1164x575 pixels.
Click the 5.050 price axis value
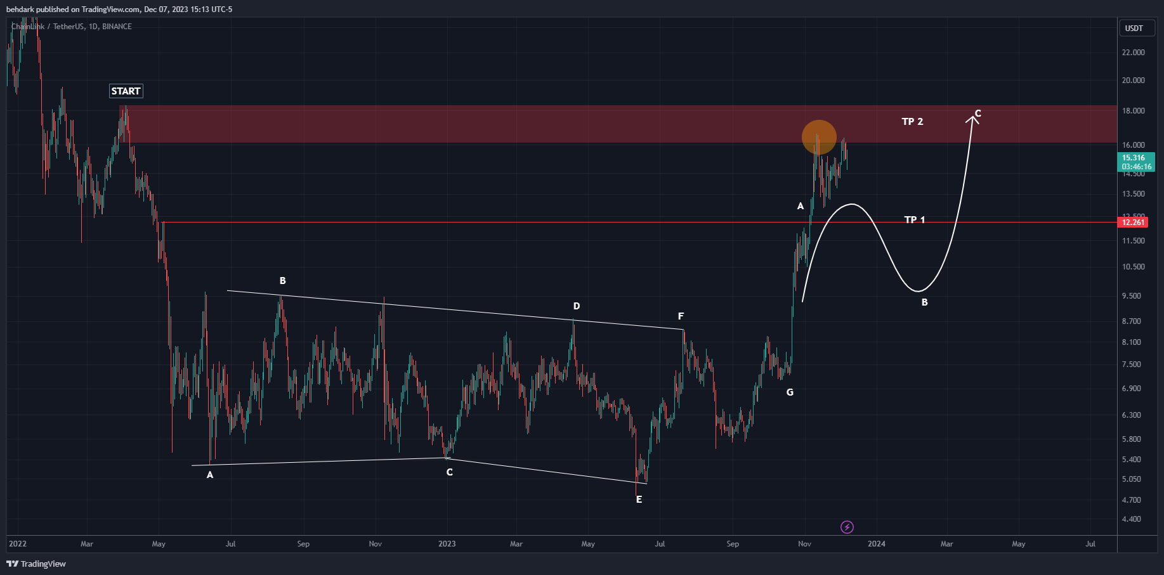1132,479
